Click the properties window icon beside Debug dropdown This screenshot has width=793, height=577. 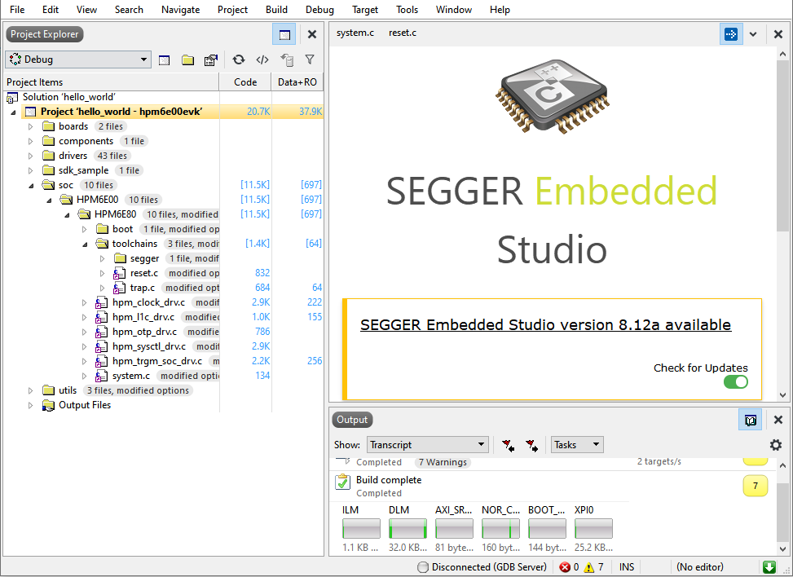pos(164,60)
